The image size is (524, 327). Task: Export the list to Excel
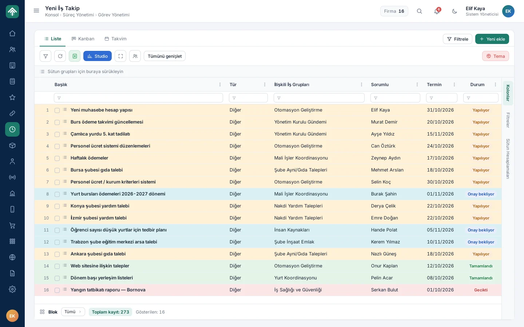pos(75,56)
